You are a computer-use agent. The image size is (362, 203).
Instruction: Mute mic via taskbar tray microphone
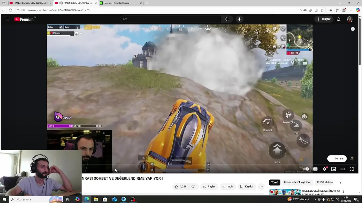[324, 199]
